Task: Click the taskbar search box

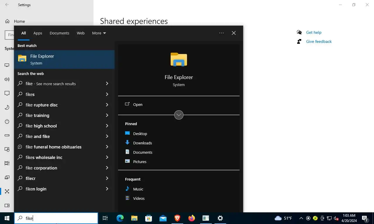Action: click(56, 218)
